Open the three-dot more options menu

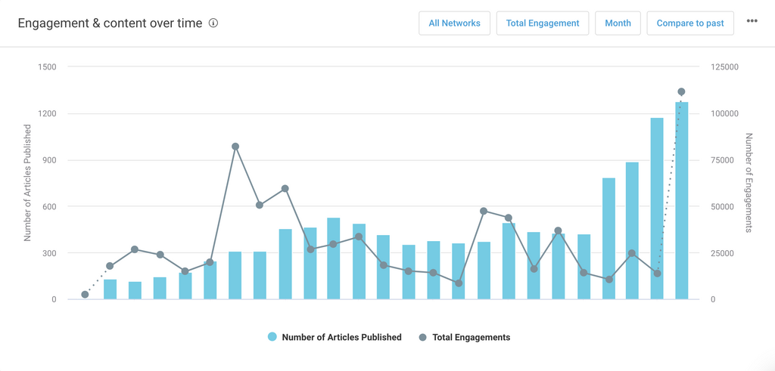point(752,22)
